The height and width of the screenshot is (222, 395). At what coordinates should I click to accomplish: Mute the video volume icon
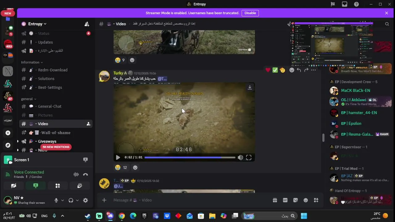click(x=240, y=157)
